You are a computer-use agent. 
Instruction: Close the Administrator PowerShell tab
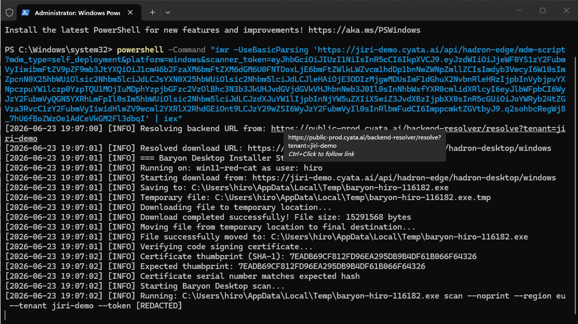click(x=130, y=12)
